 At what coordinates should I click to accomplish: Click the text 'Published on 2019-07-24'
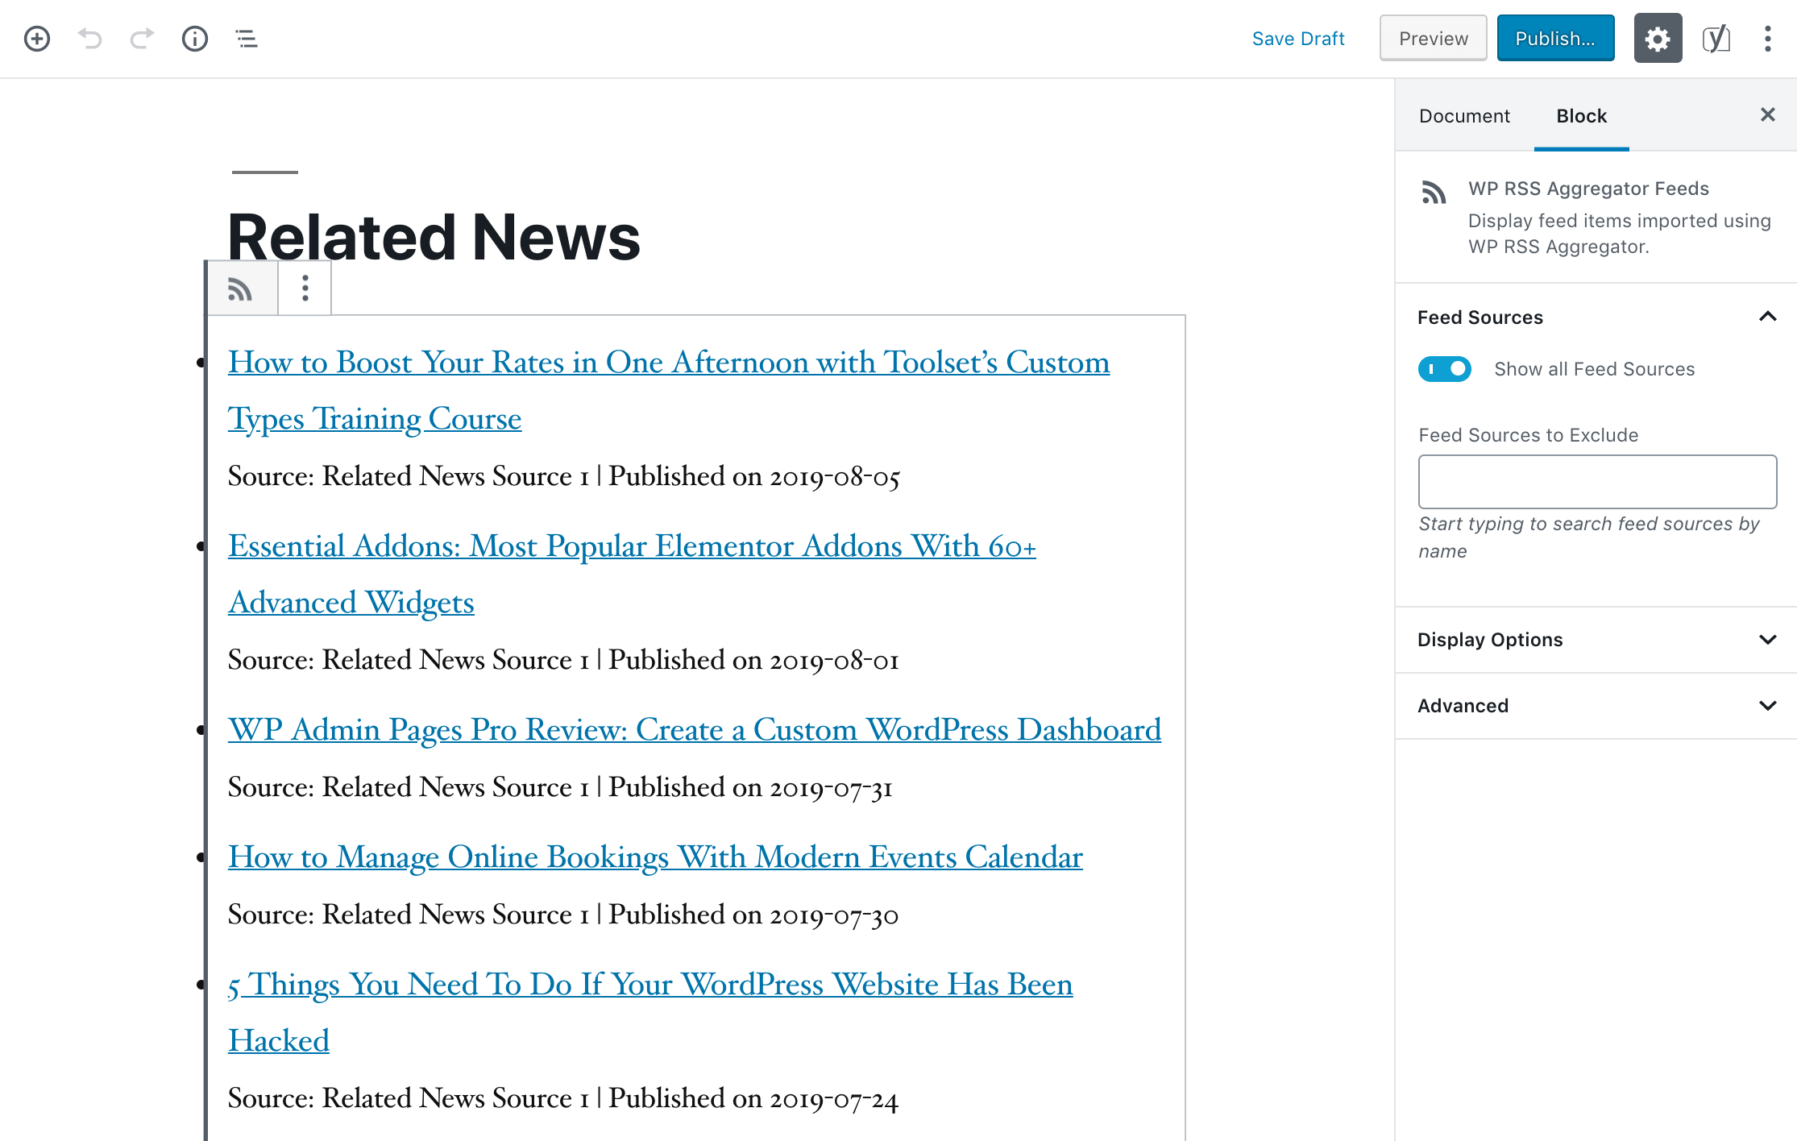pyautogui.click(x=753, y=1099)
